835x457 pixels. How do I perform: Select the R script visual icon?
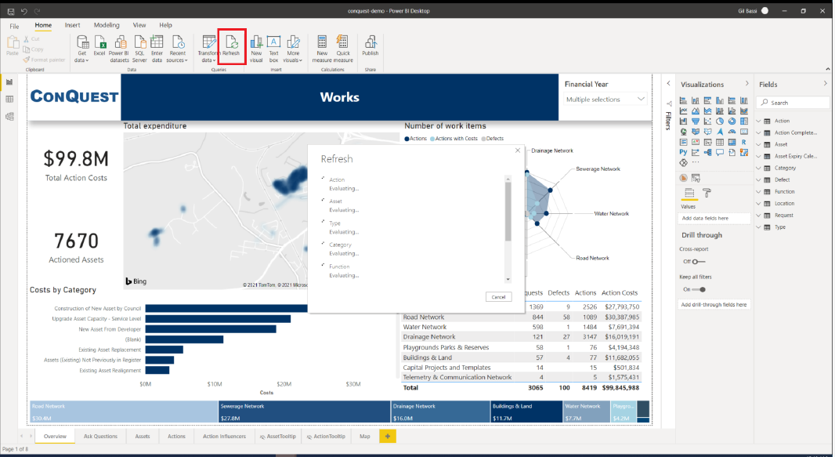coord(744,142)
